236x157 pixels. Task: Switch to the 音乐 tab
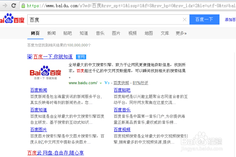click(100, 33)
